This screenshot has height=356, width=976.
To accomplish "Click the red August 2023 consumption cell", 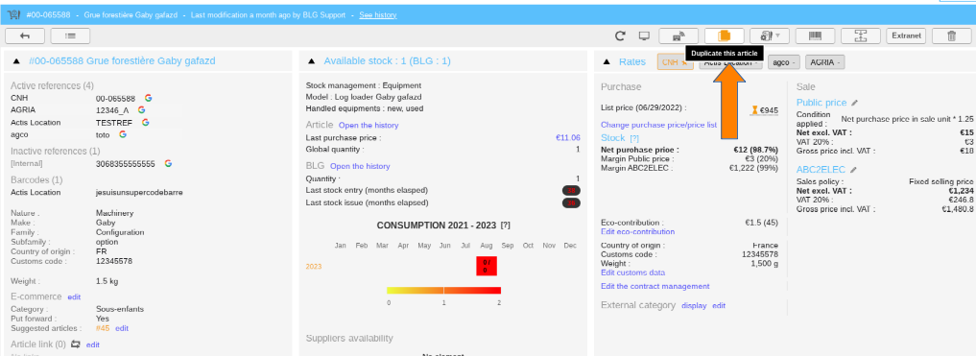I will click(487, 266).
